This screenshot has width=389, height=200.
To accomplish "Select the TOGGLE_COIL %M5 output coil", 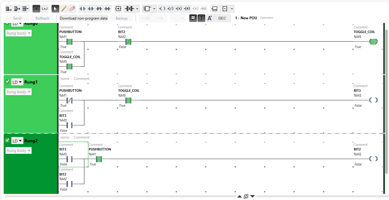I will 373,42.
